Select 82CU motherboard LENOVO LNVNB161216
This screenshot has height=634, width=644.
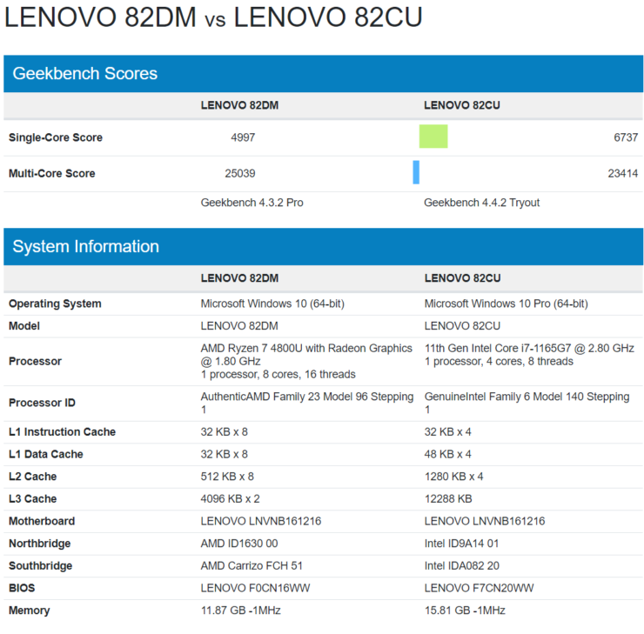(x=485, y=521)
